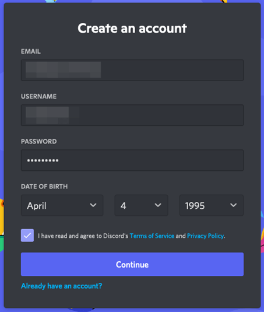Image resolution: width=264 pixels, height=312 pixels.
Task: Open the Terms of Service link
Action: [152, 236]
